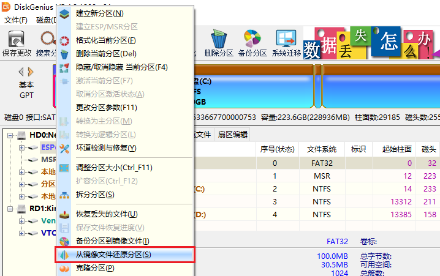The width and height of the screenshot is (440, 276).
Task: Click the narrow partition block between C and D
Action: point(318,86)
